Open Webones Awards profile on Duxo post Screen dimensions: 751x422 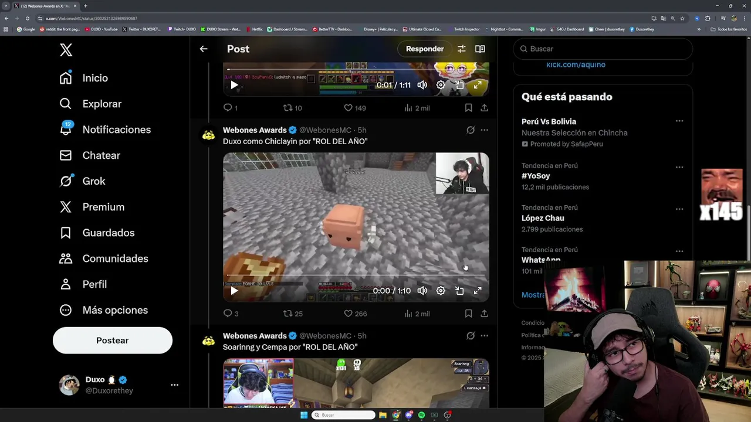255,130
